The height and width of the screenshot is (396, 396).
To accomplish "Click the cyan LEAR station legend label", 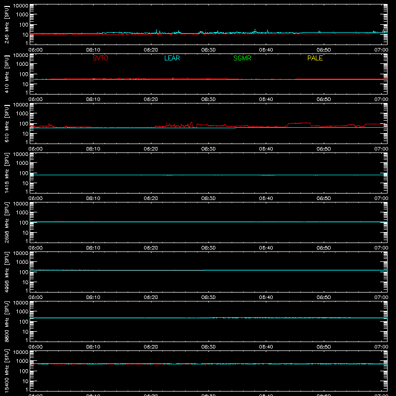I will (x=172, y=58).
